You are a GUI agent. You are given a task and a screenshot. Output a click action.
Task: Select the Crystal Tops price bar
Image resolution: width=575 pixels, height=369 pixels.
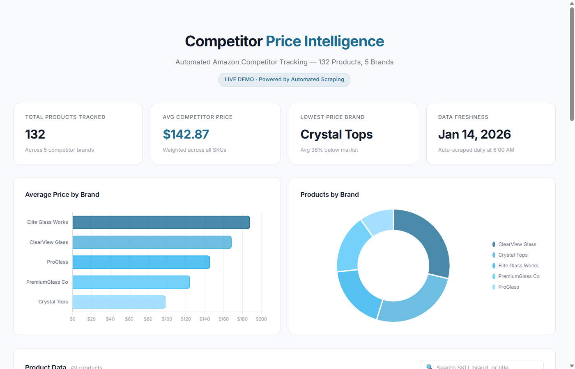point(119,301)
